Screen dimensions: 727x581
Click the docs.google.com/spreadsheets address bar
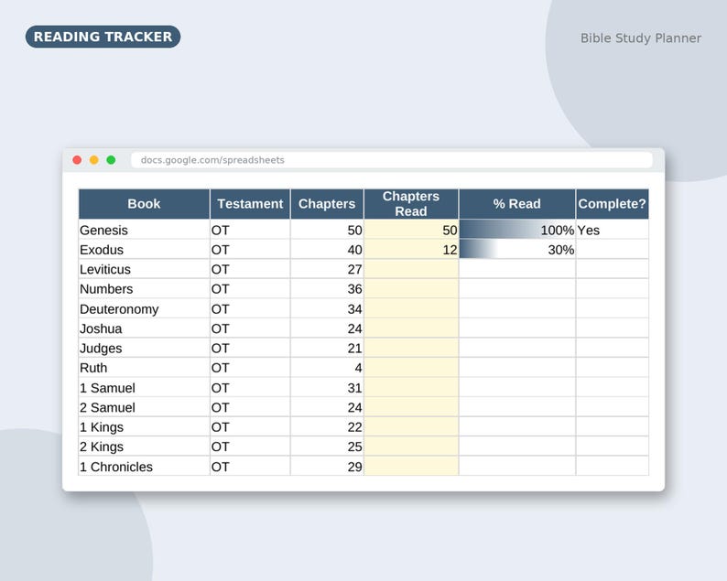coord(391,160)
